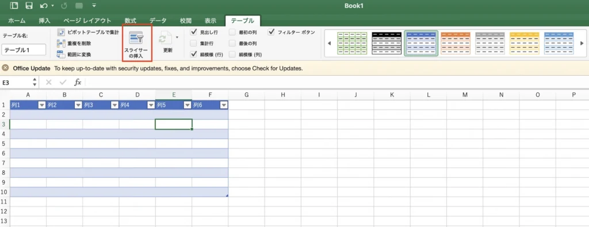Open the 列2 filter dropdown
The image size is (589, 227).
coord(78,105)
